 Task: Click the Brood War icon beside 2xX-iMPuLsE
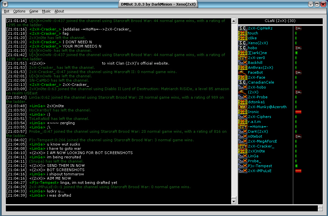click(x=243, y=171)
